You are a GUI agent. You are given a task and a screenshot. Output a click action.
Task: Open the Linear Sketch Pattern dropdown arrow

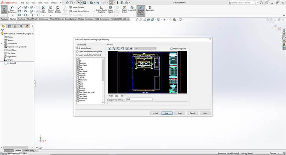tap(94, 11)
